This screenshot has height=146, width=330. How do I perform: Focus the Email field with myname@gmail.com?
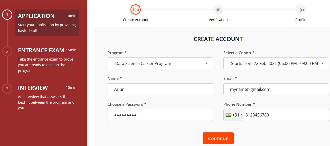coord(276,89)
